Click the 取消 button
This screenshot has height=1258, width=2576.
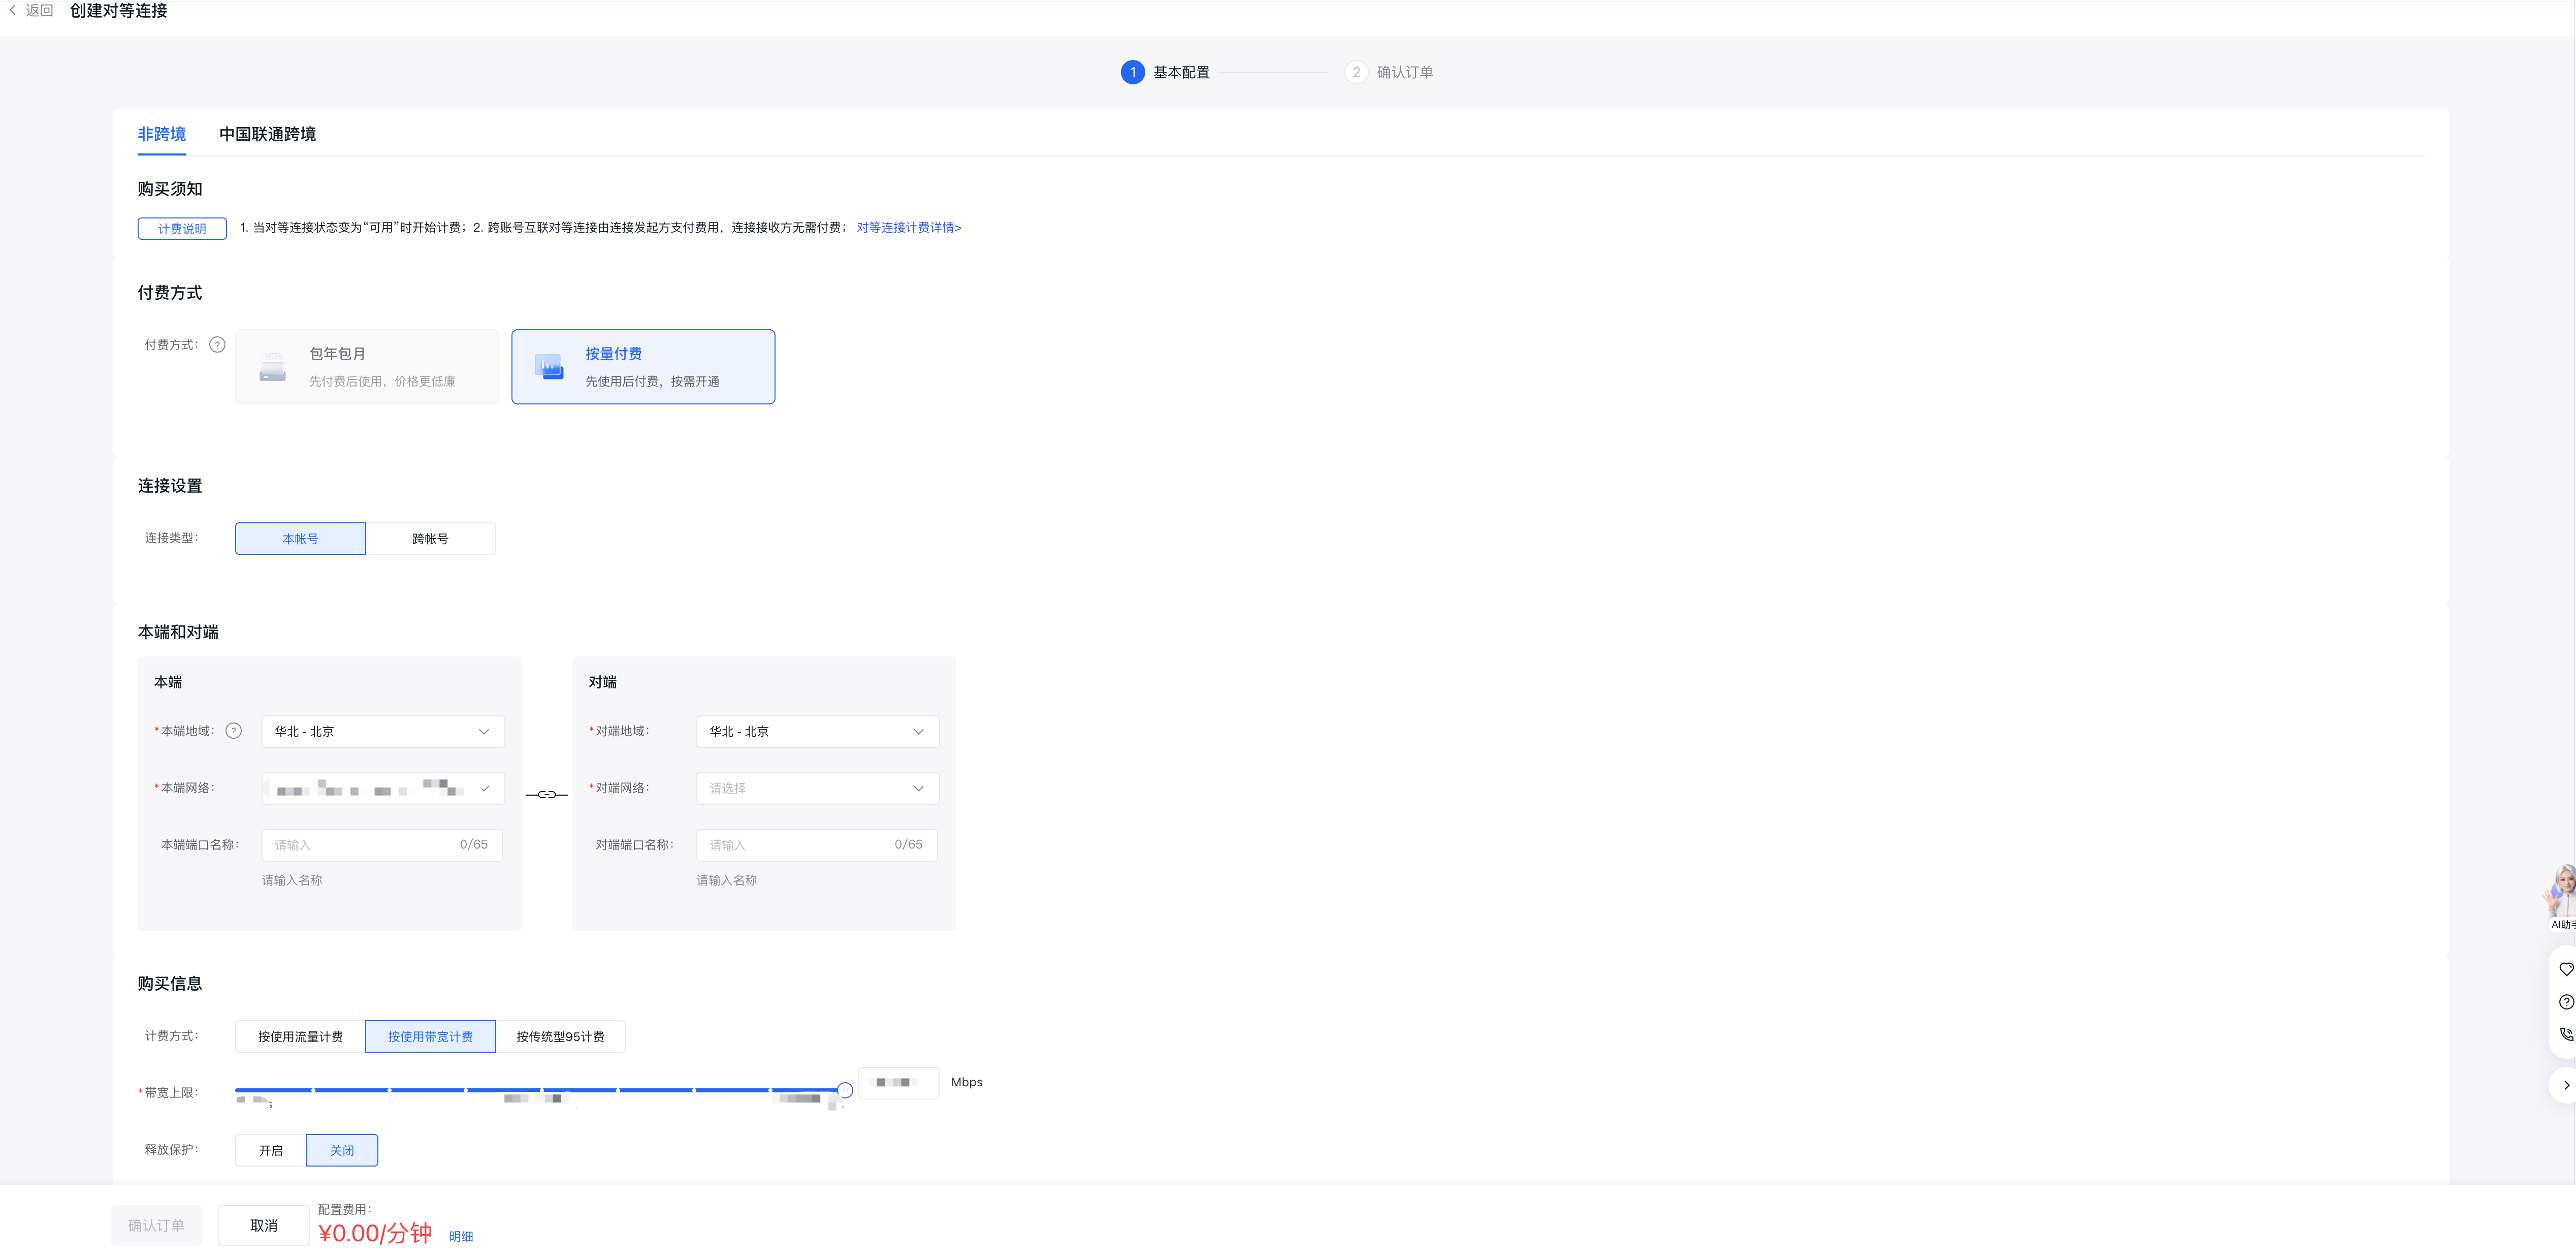pos(264,1226)
